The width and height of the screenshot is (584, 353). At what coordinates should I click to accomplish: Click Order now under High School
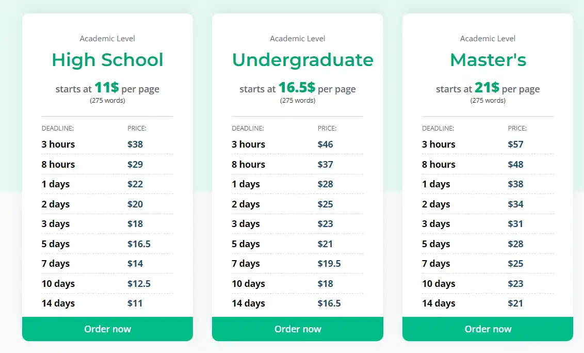(x=107, y=329)
